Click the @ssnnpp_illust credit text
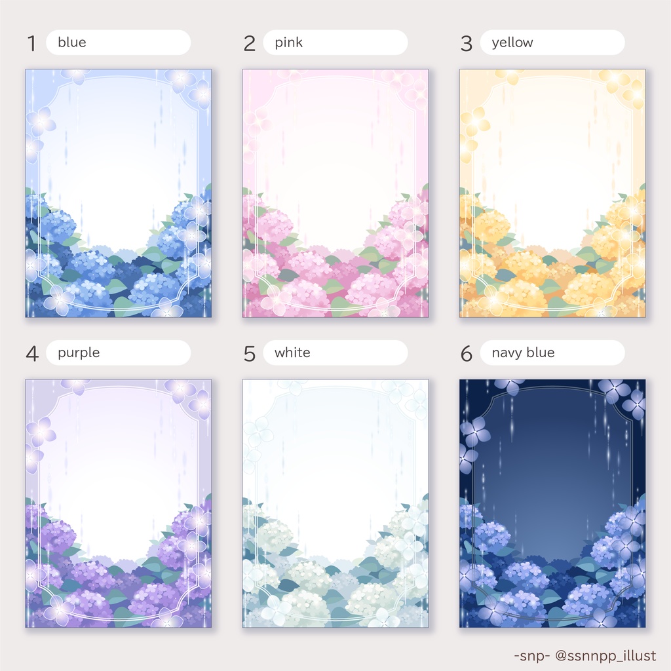Image resolution: width=671 pixels, height=671 pixels. click(x=605, y=655)
